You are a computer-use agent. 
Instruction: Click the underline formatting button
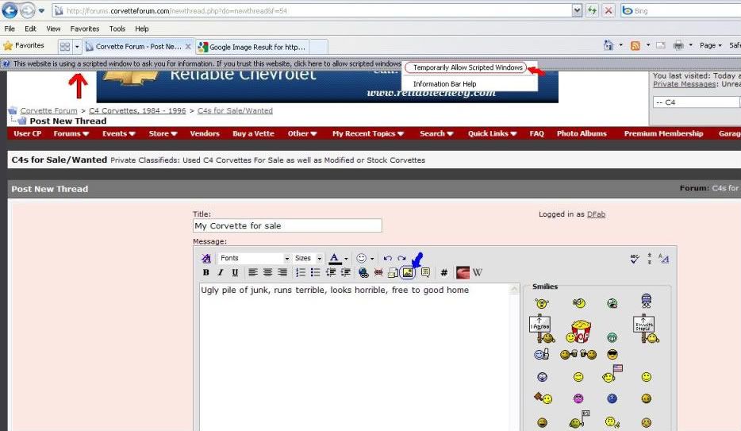[x=235, y=272]
